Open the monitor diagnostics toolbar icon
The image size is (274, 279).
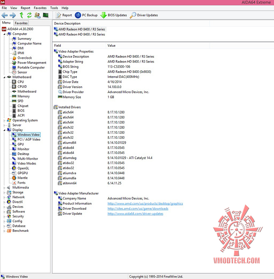(46, 15)
